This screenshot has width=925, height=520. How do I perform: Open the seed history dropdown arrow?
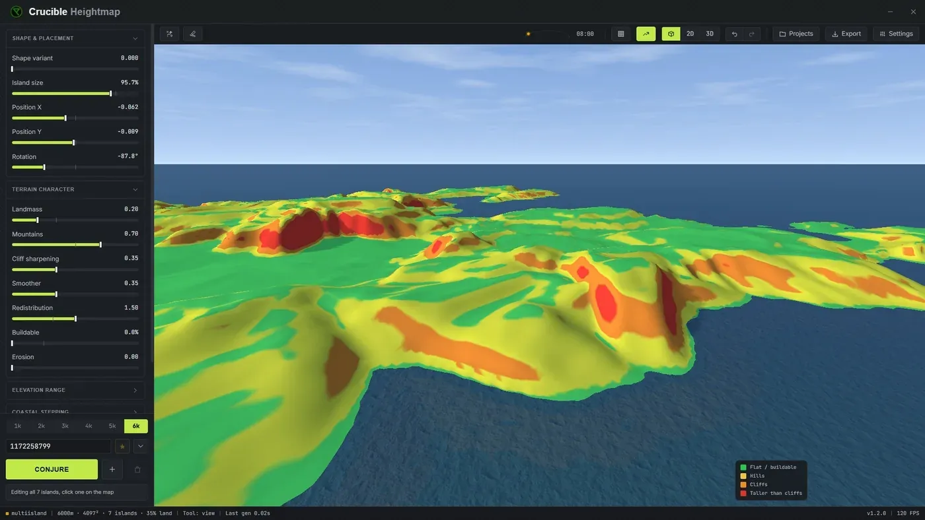140,447
